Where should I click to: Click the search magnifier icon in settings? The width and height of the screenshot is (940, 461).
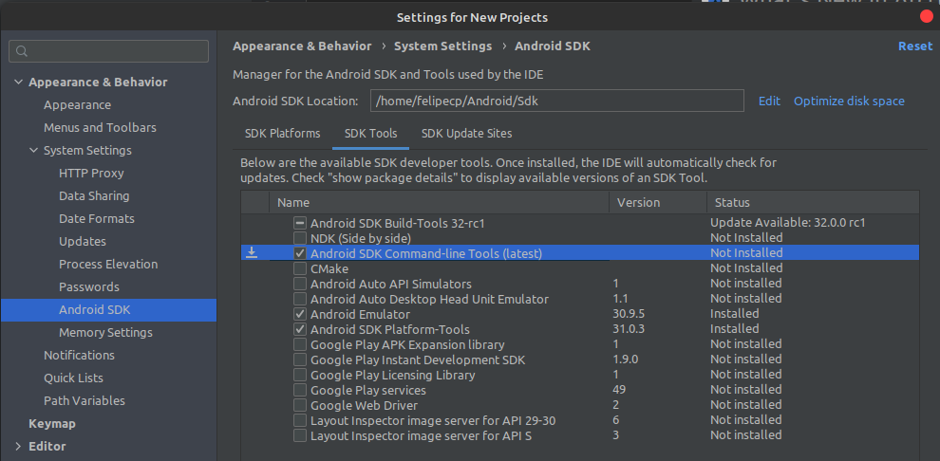tap(22, 51)
